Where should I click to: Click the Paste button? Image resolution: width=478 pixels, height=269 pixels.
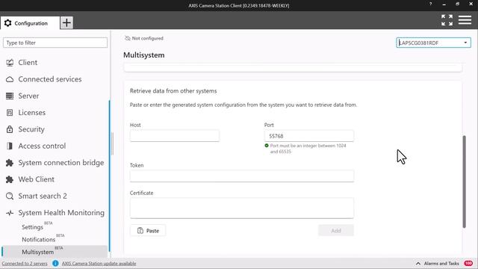tap(148, 231)
